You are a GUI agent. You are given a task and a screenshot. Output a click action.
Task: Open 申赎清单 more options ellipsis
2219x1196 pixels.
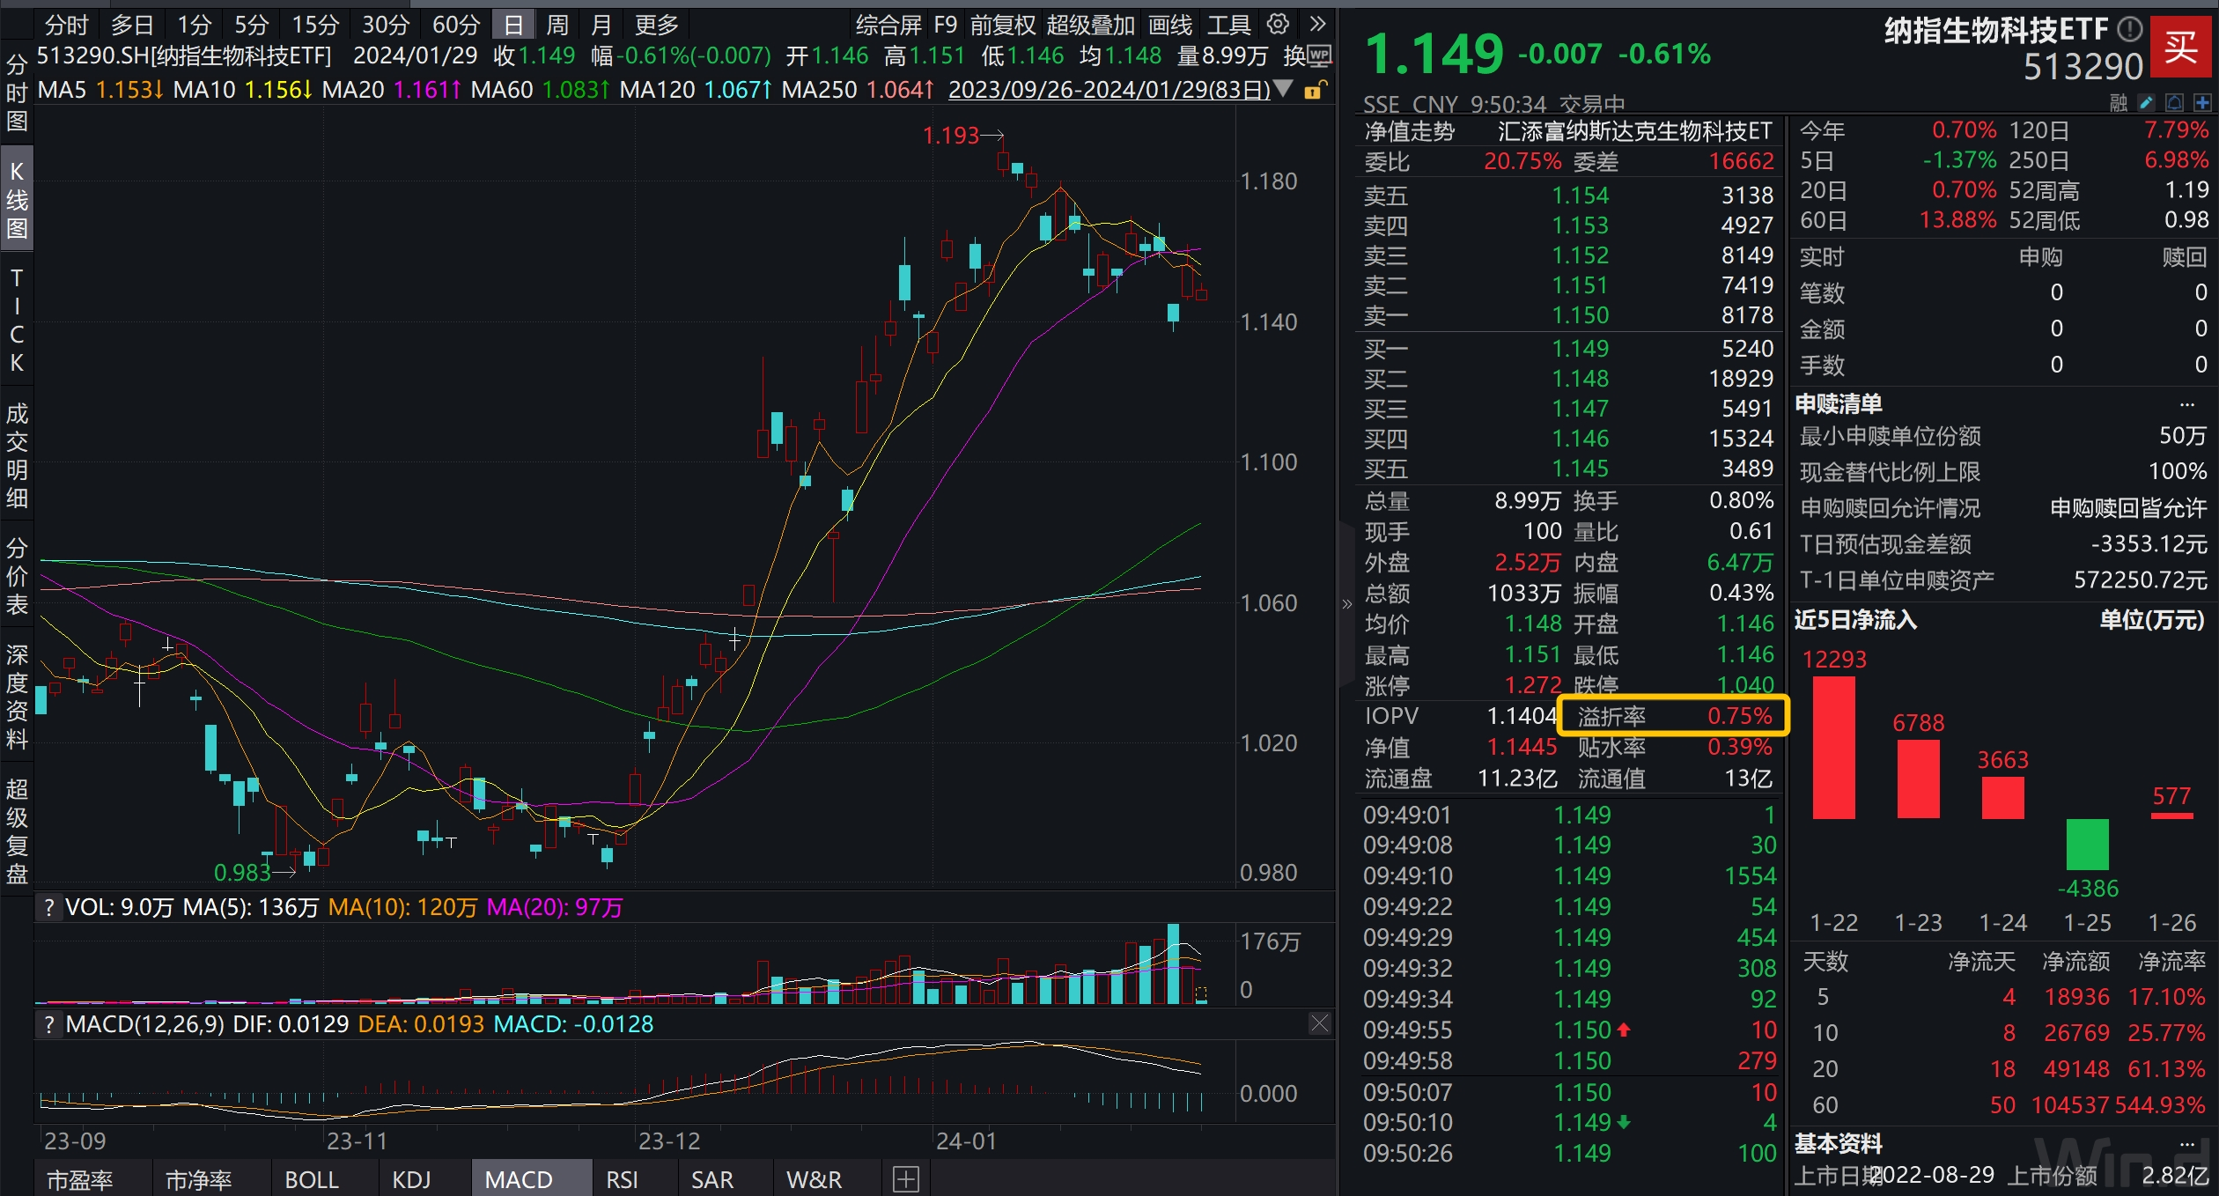pyautogui.click(x=2187, y=404)
